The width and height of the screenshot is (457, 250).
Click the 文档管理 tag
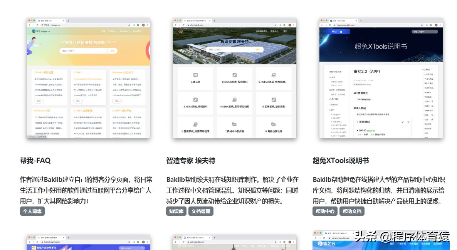(201, 211)
